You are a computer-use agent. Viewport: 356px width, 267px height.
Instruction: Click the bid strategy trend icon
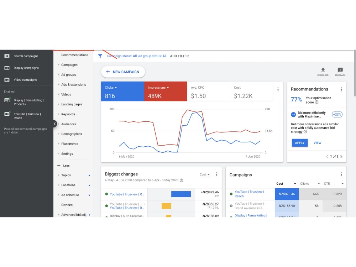tap(293, 115)
